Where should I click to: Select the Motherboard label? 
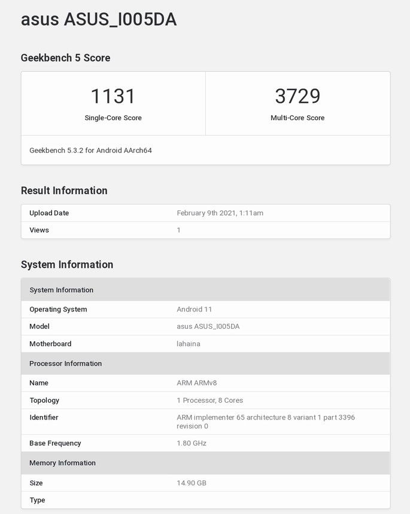[50, 344]
